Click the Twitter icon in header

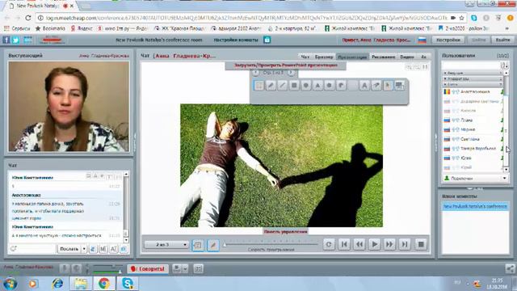pyautogui.click(x=15, y=40)
